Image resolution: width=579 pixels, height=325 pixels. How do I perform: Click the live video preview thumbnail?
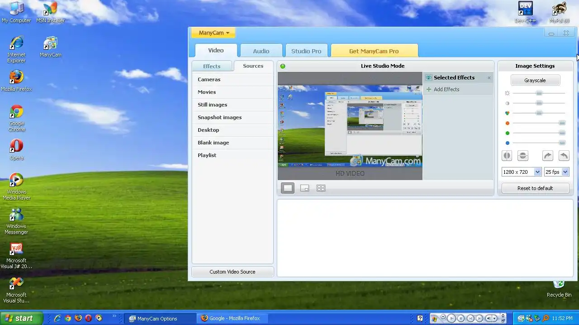[x=350, y=126]
